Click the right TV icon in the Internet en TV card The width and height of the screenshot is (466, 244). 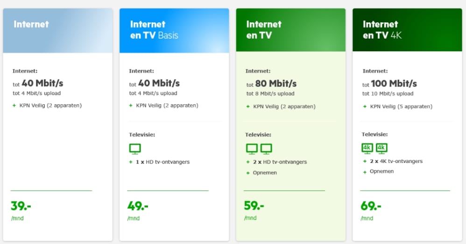[x=266, y=149]
